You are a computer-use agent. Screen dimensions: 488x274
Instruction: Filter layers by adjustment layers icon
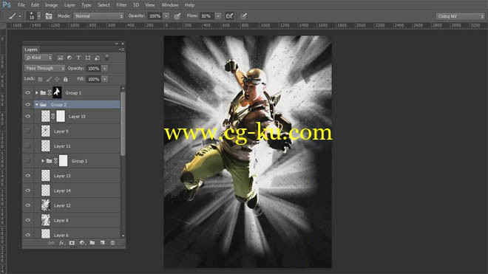tap(69, 58)
